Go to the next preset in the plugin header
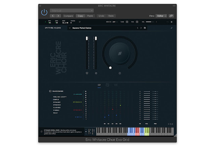This screenshot has height=147, width=215. (x=58, y=16)
